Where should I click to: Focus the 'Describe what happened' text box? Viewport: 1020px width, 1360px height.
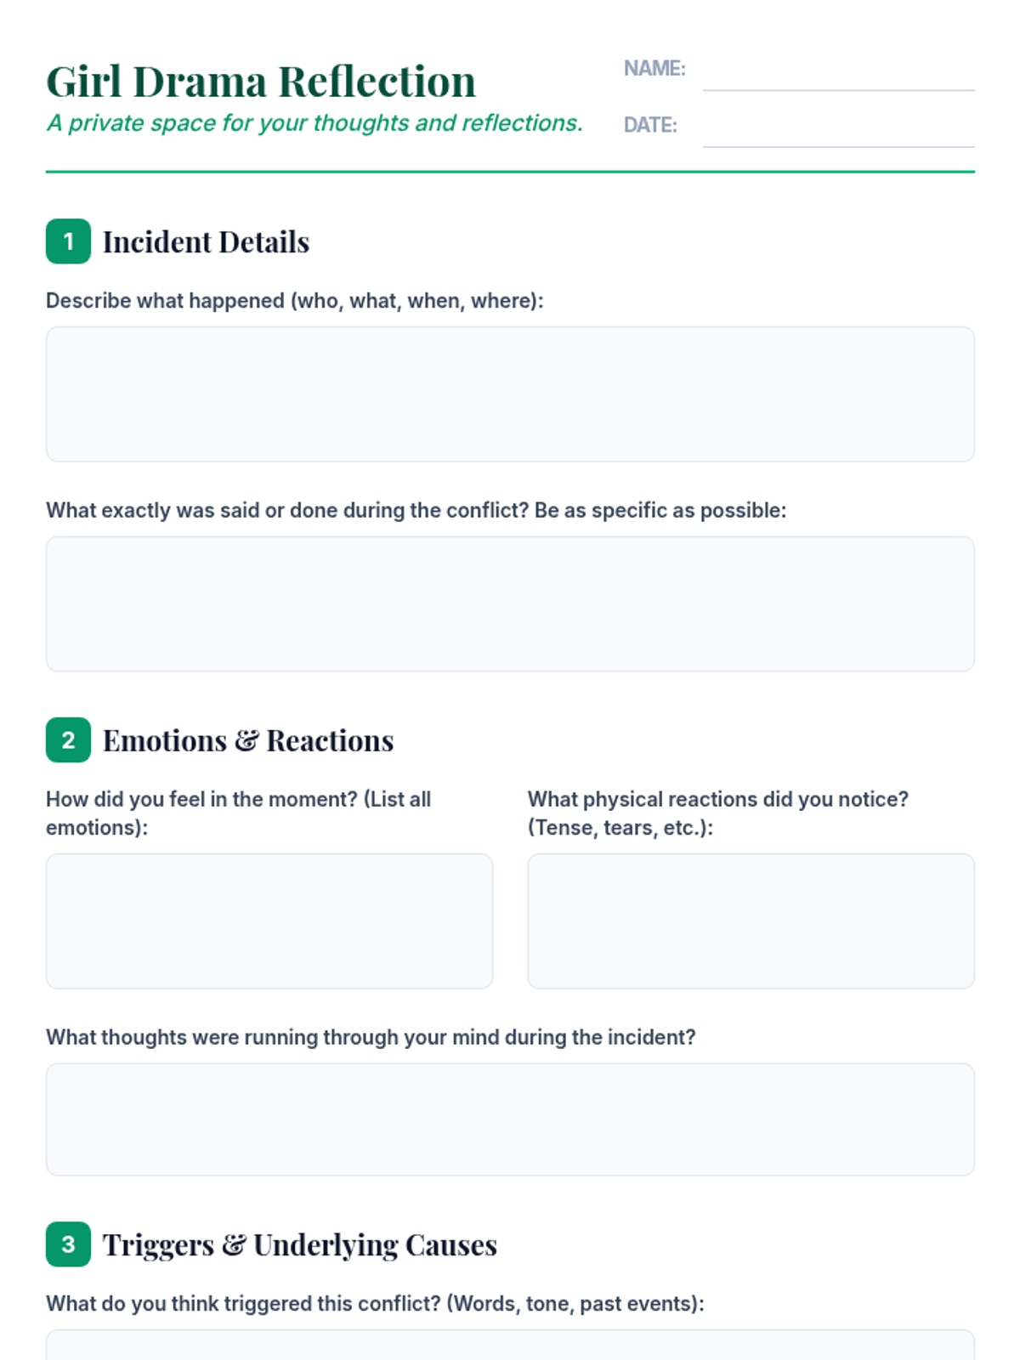click(x=510, y=394)
